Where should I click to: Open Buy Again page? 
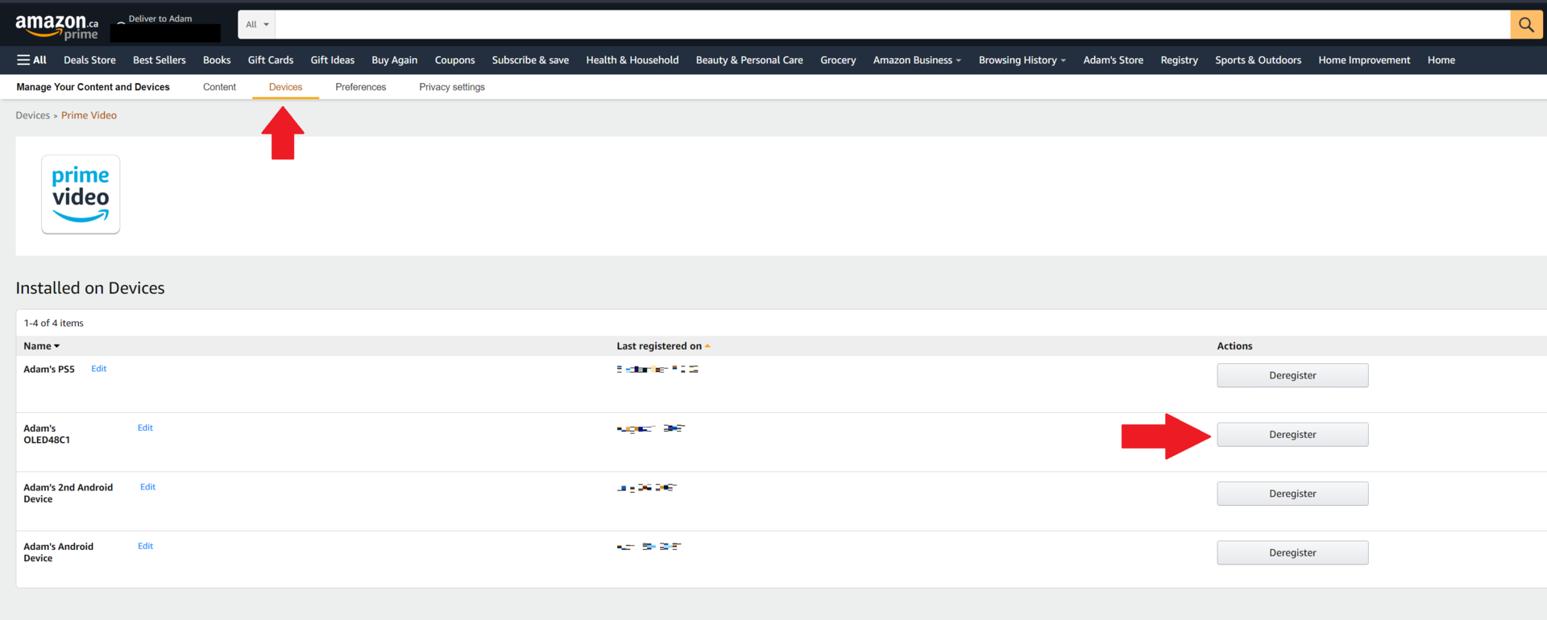[x=395, y=60]
